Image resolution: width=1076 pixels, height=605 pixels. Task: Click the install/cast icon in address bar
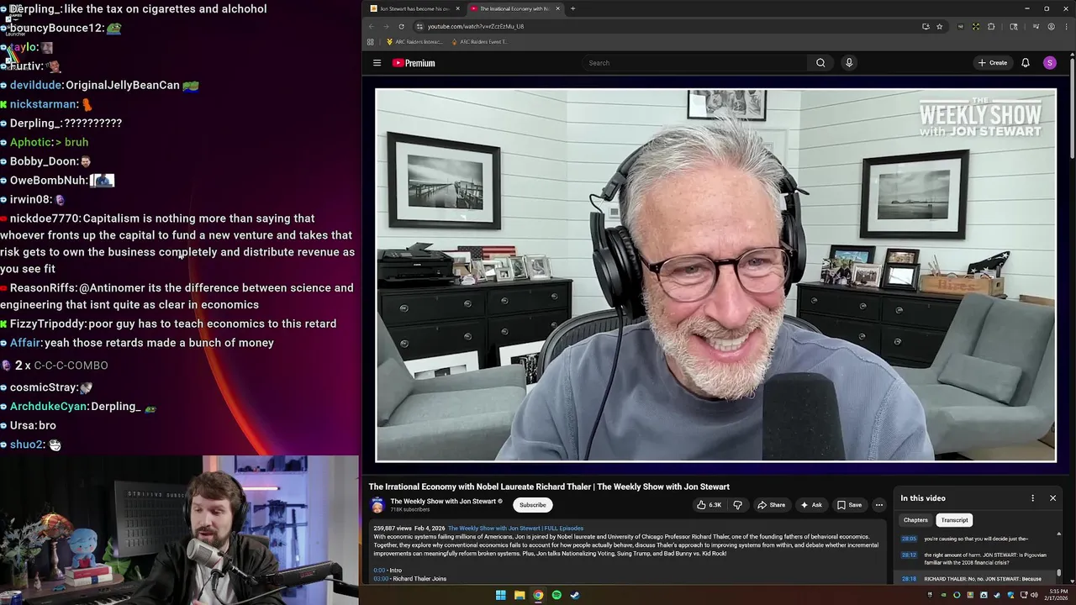click(926, 26)
